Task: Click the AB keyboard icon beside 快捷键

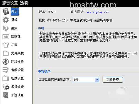Action: click(6, 37)
